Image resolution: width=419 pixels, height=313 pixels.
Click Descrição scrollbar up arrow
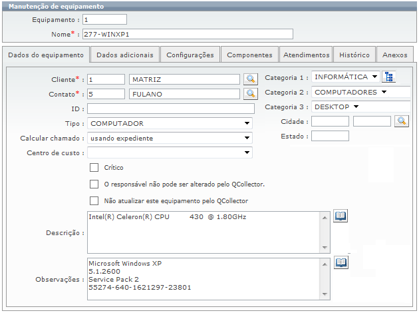click(325, 218)
